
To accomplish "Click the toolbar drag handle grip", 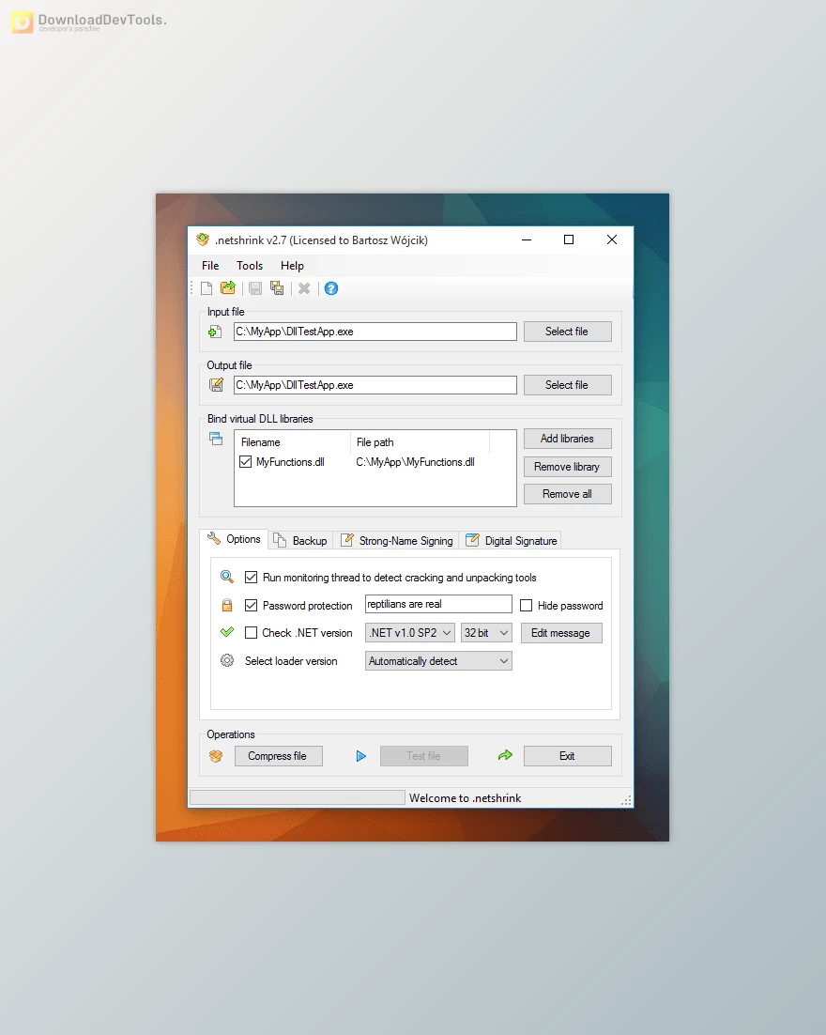I will pyautogui.click(x=192, y=288).
